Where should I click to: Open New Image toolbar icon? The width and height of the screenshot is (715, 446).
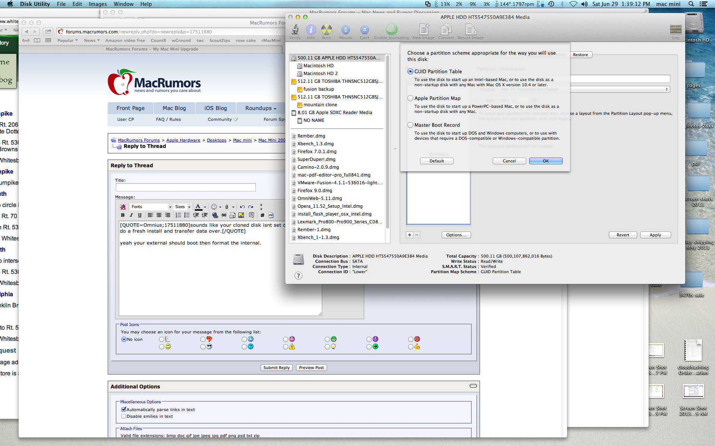tap(423, 30)
